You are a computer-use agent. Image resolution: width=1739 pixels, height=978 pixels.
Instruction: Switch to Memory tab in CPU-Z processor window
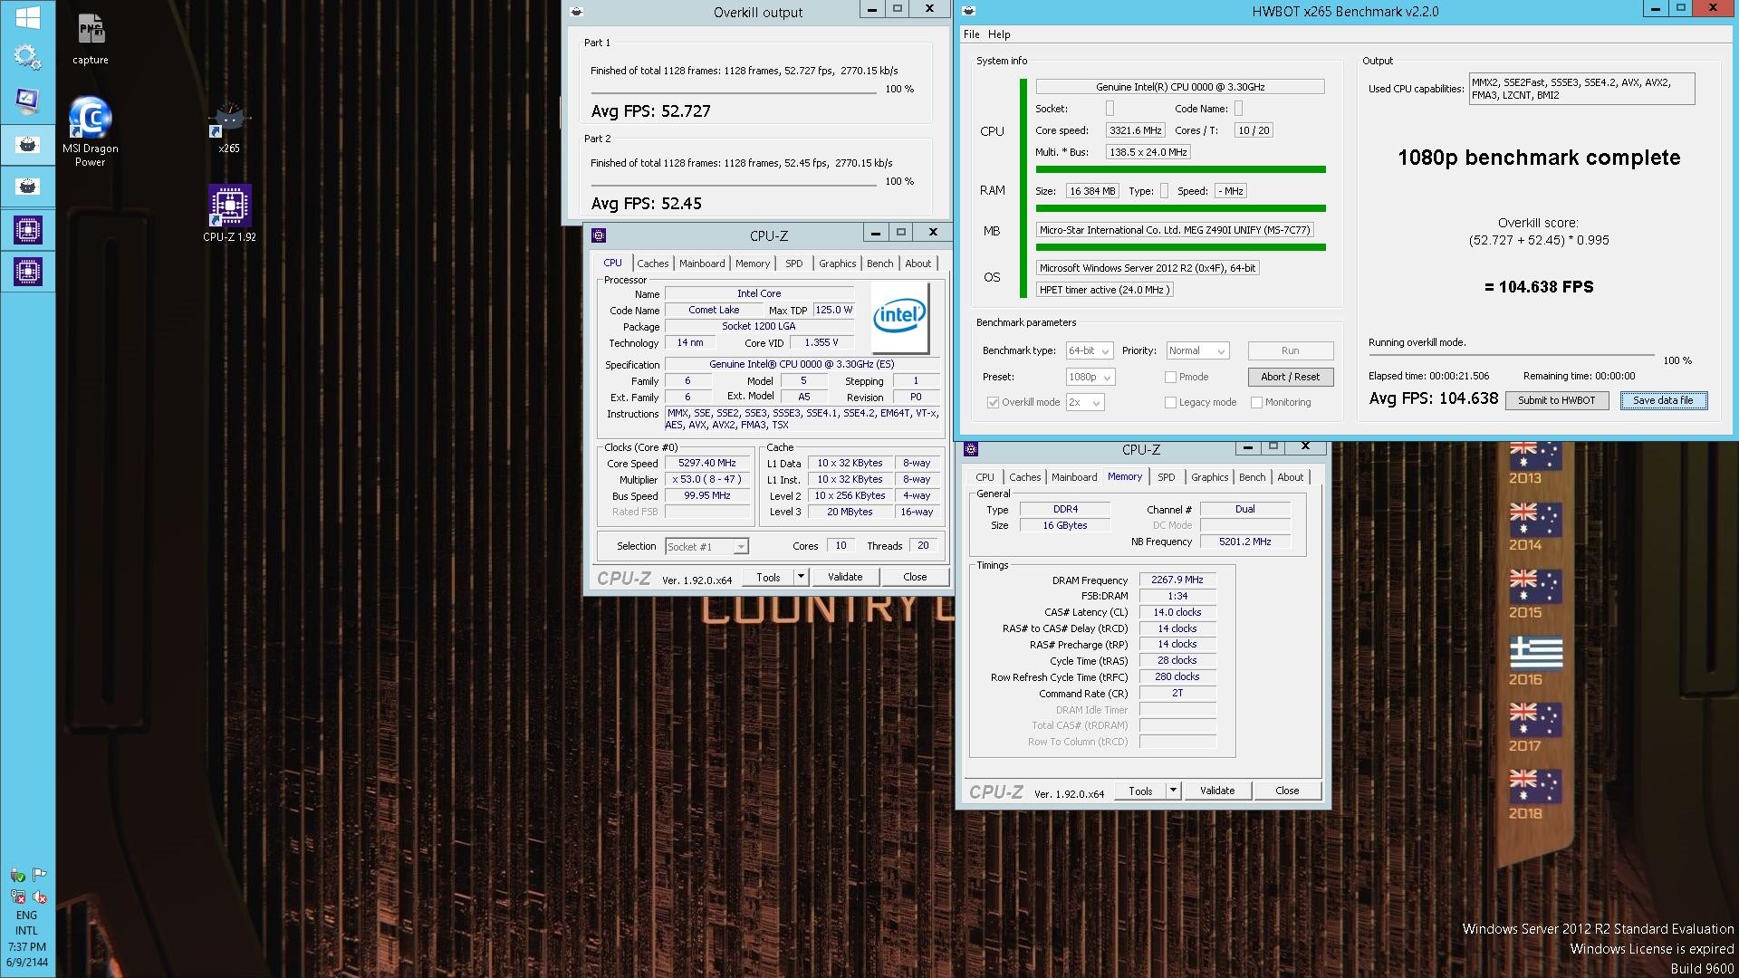click(x=753, y=264)
